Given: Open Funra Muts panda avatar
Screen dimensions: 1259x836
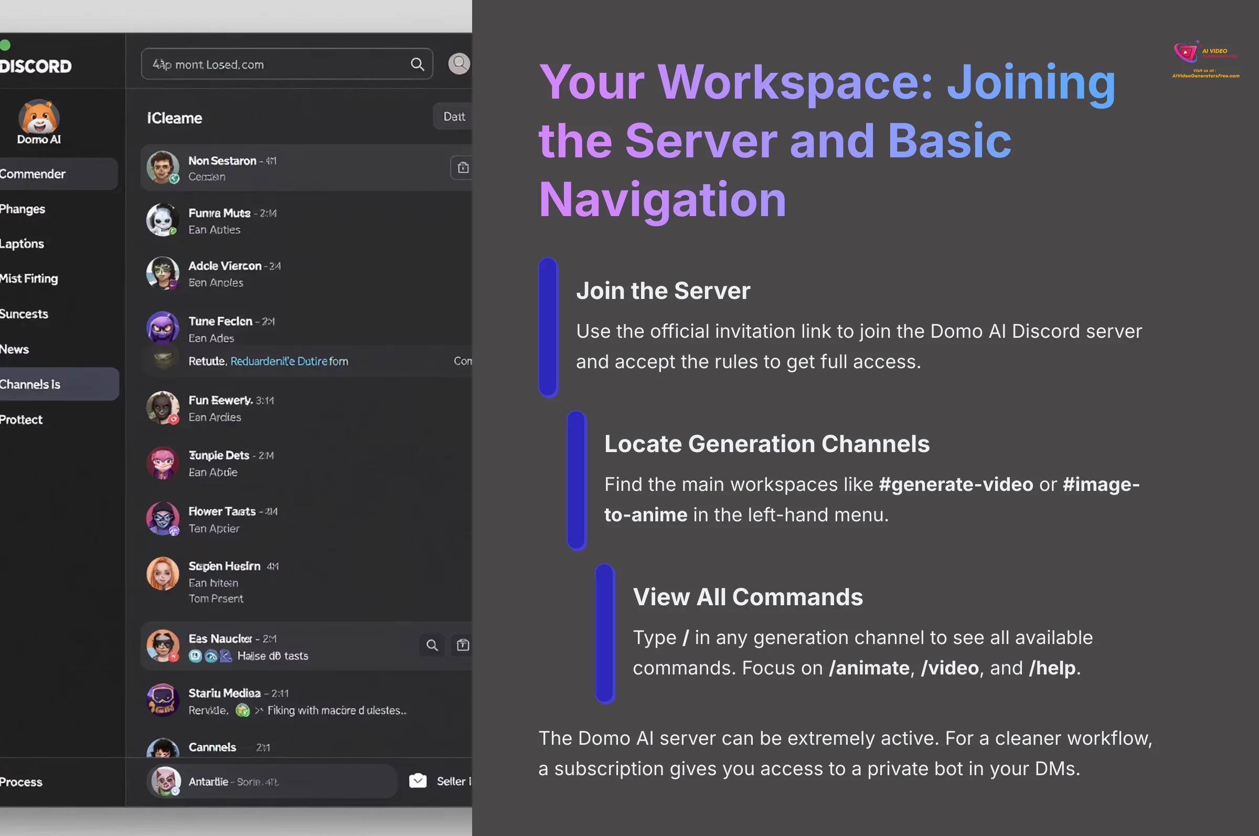Looking at the screenshot, I should coord(162,220).
